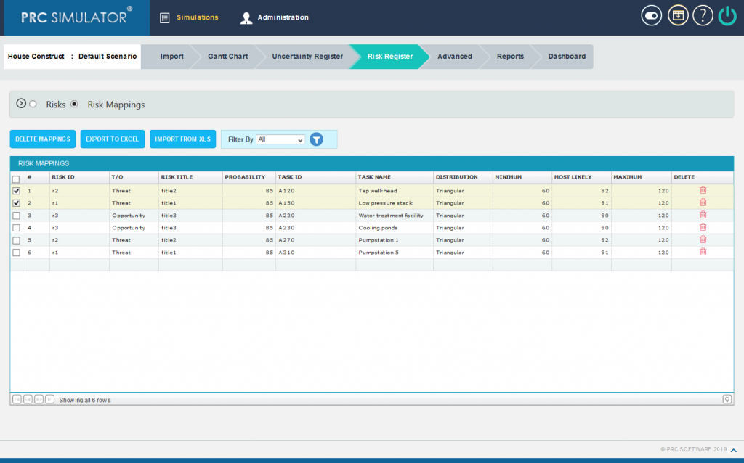Screen dimensions: 744x463
Task: Sort by Distribution column header
Action: (x=463, y=177)
